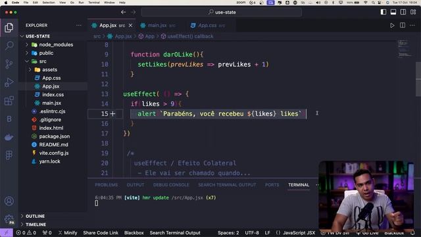
Task: Open .eslintrc.cjs file
Action: (53, 111)
